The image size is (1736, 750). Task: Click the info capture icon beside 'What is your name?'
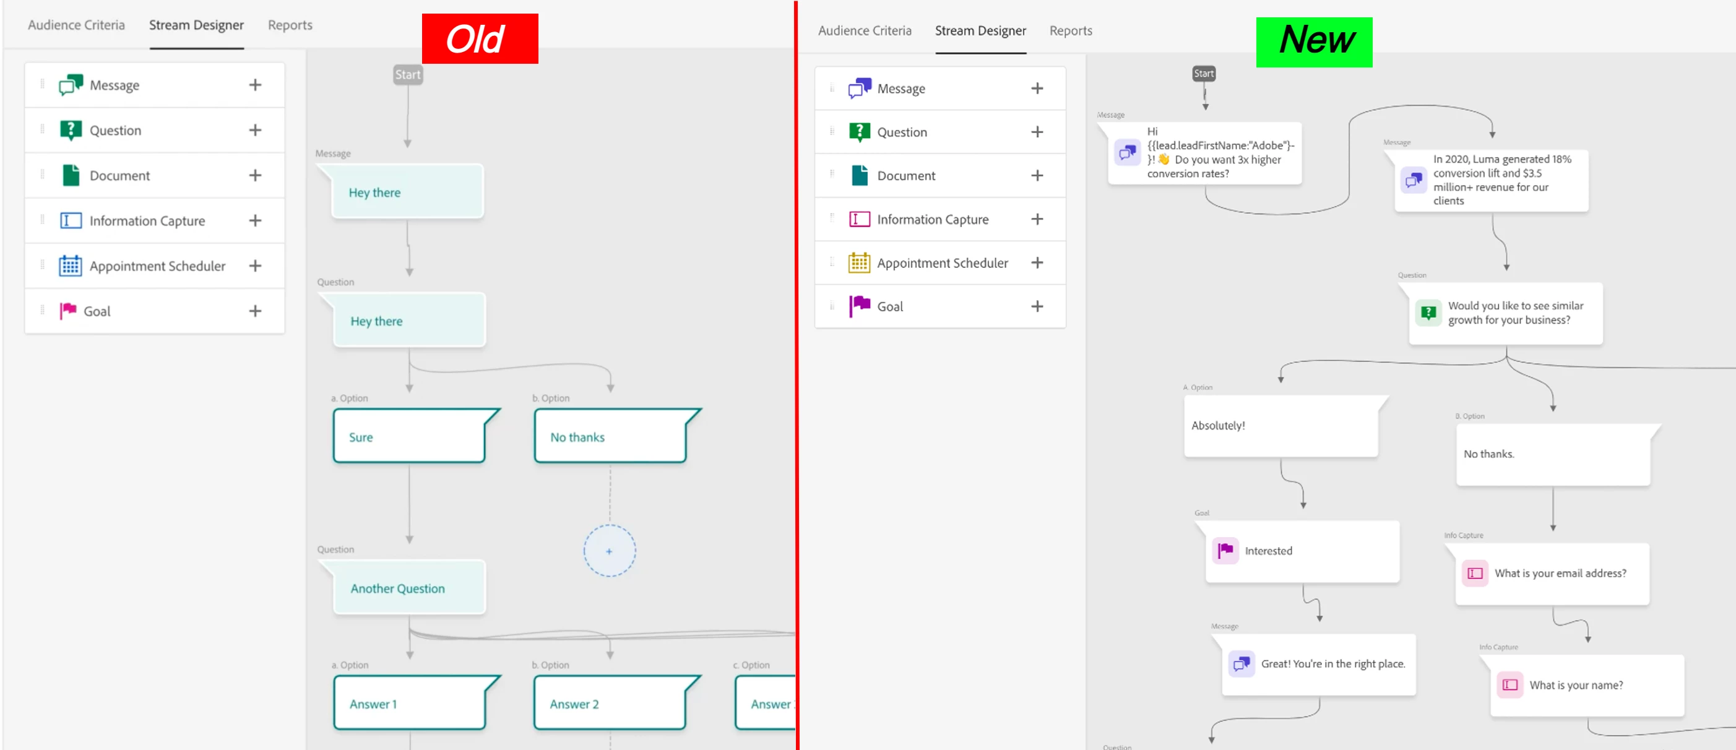[1509, 684]
